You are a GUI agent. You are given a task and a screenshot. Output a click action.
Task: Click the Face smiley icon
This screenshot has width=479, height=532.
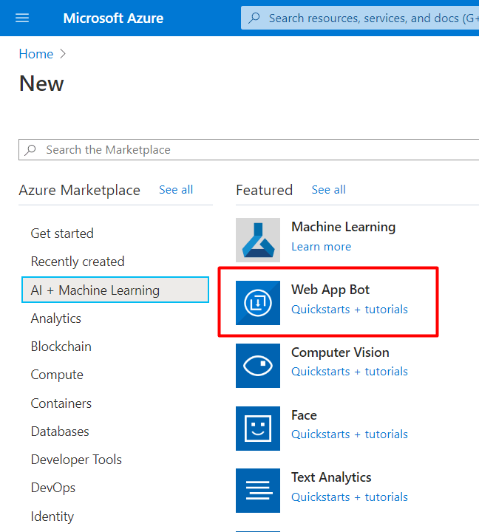point(258,428)
